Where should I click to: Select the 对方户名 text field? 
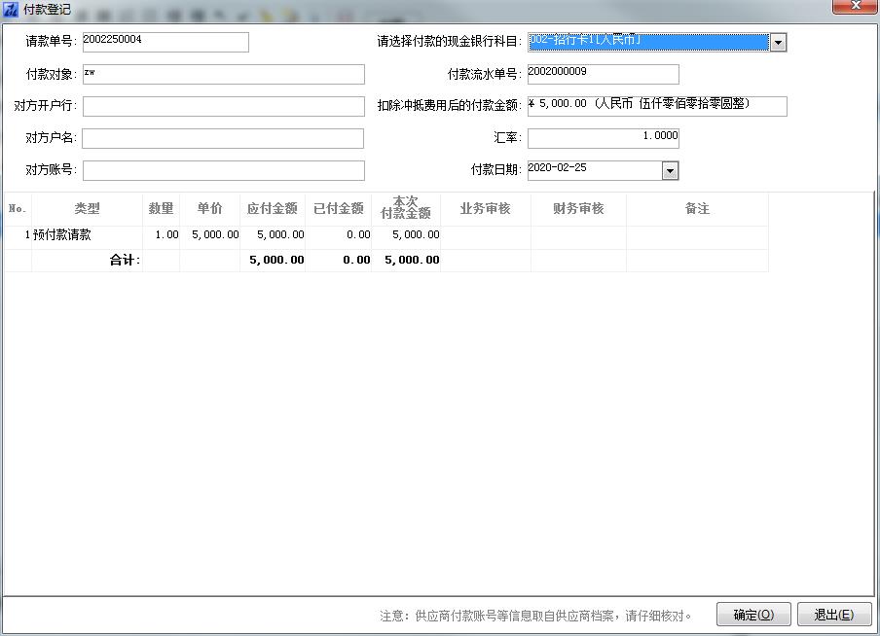(223, 138)
